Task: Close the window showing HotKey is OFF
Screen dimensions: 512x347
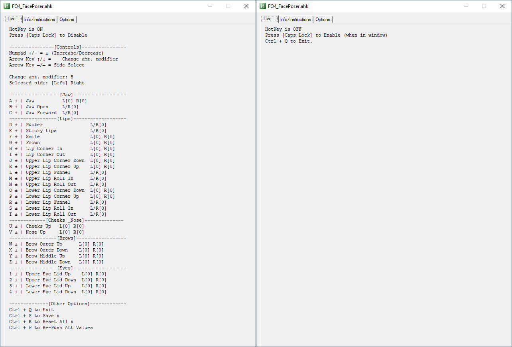Action: (502, 6)
